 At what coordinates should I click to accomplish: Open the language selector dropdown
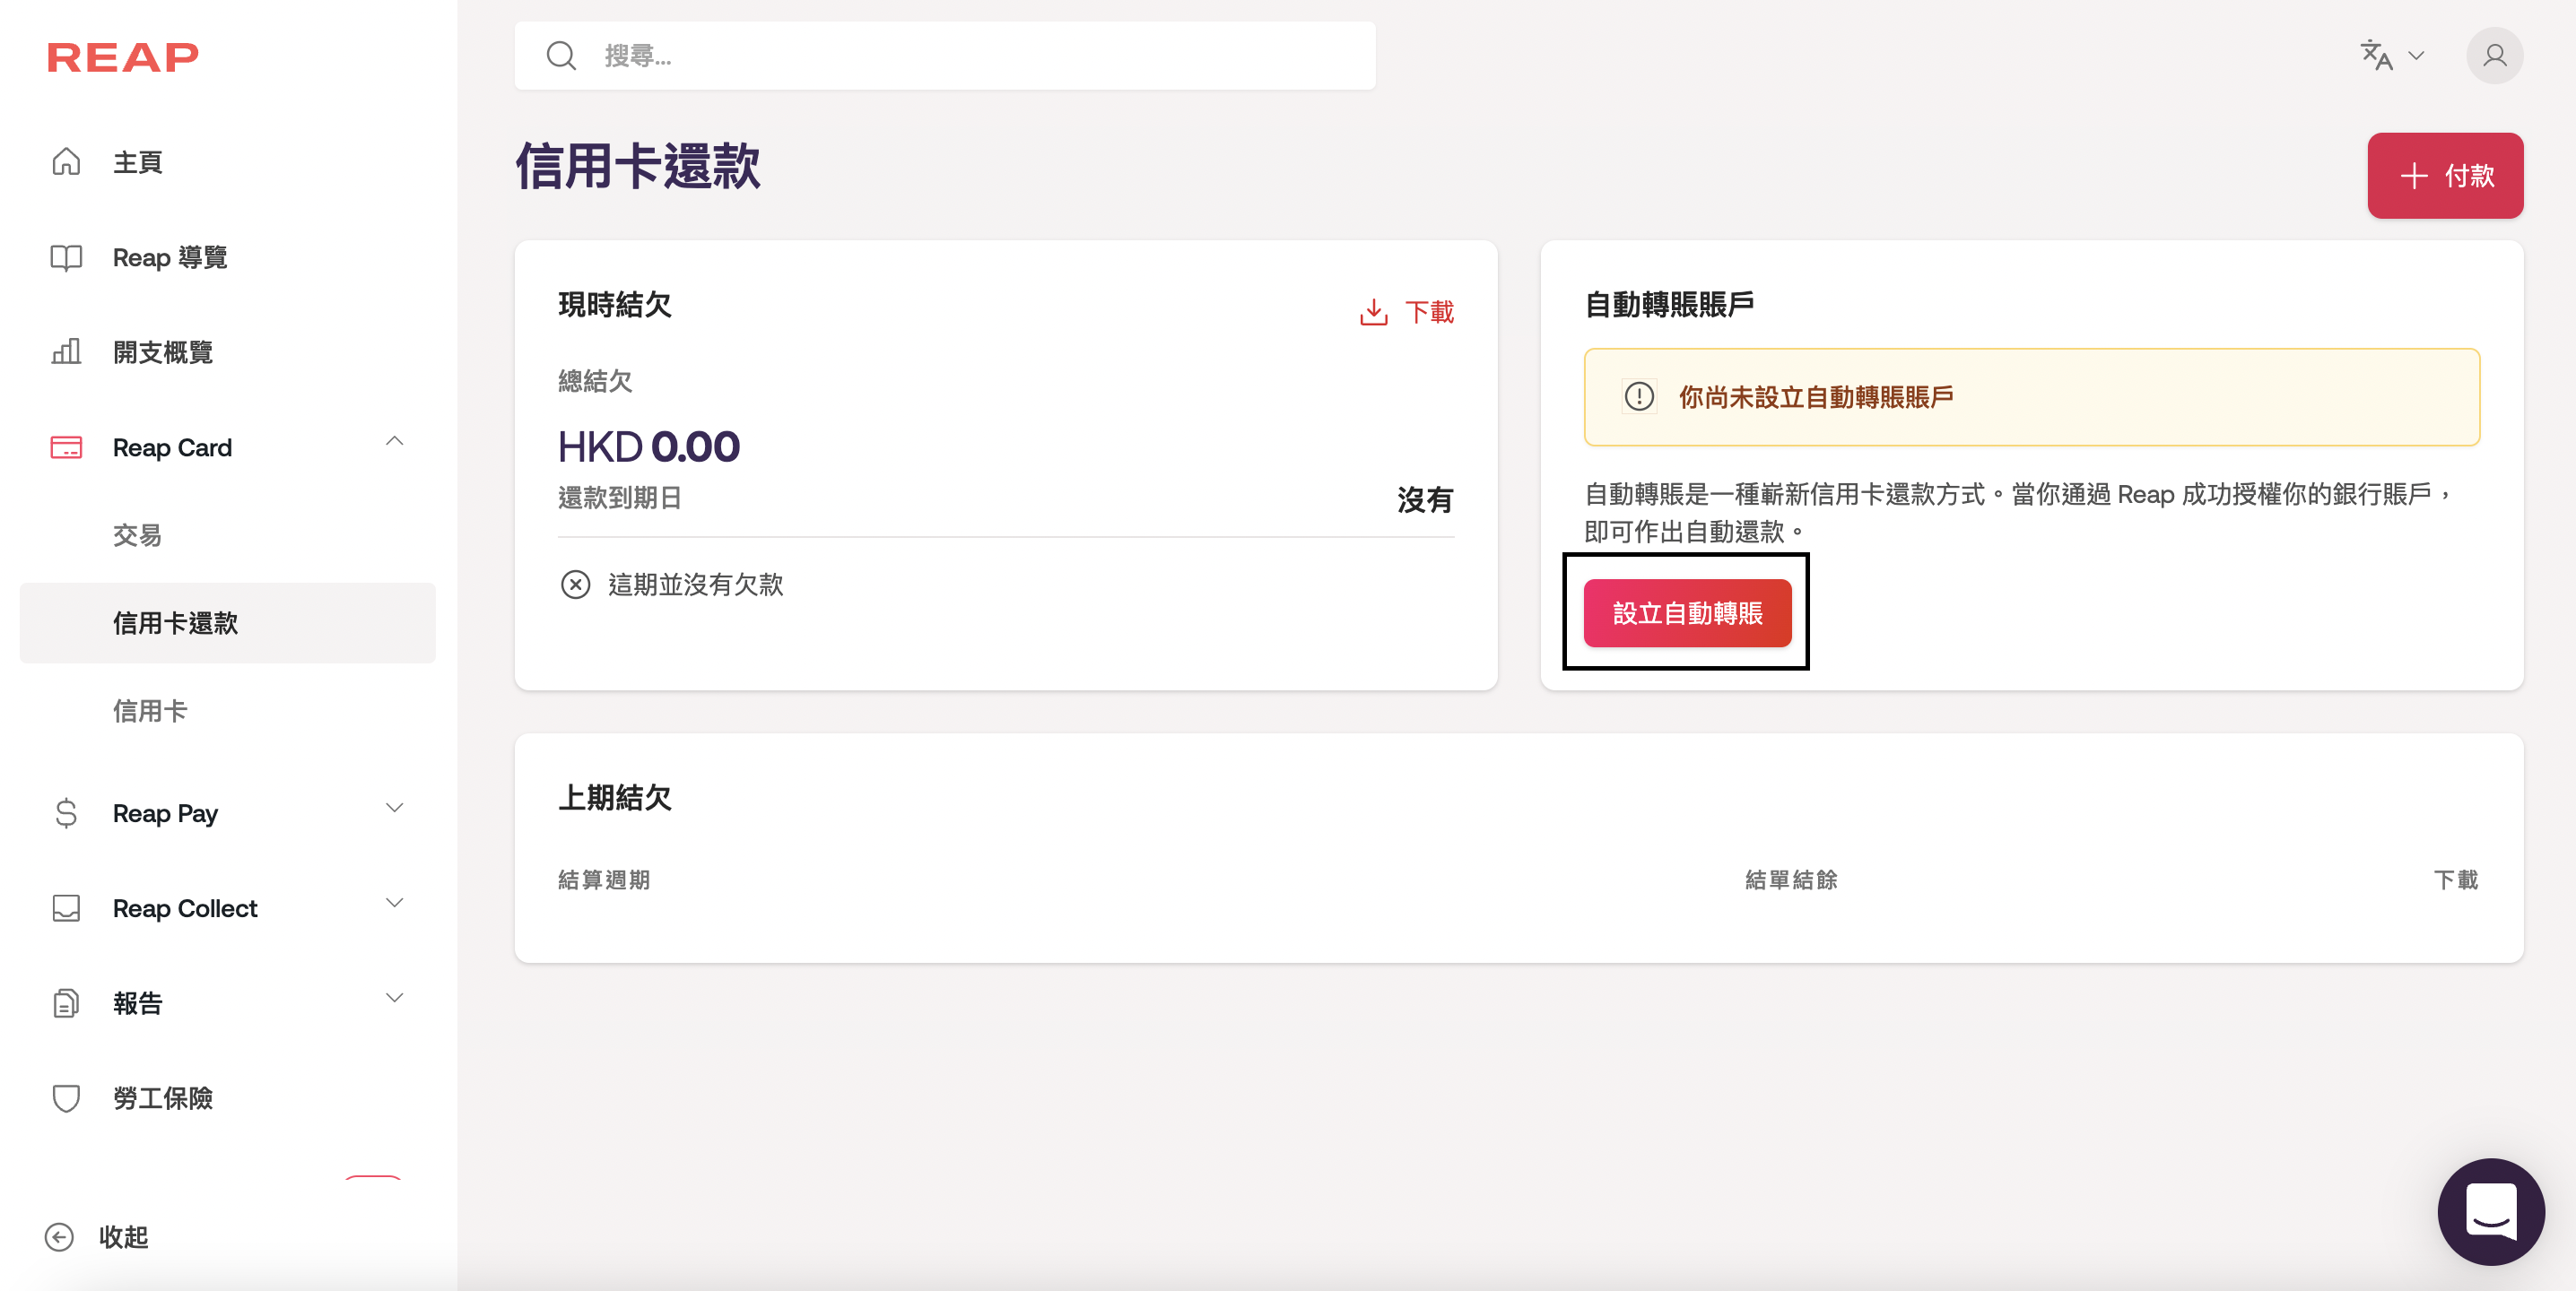(2391, 56)
